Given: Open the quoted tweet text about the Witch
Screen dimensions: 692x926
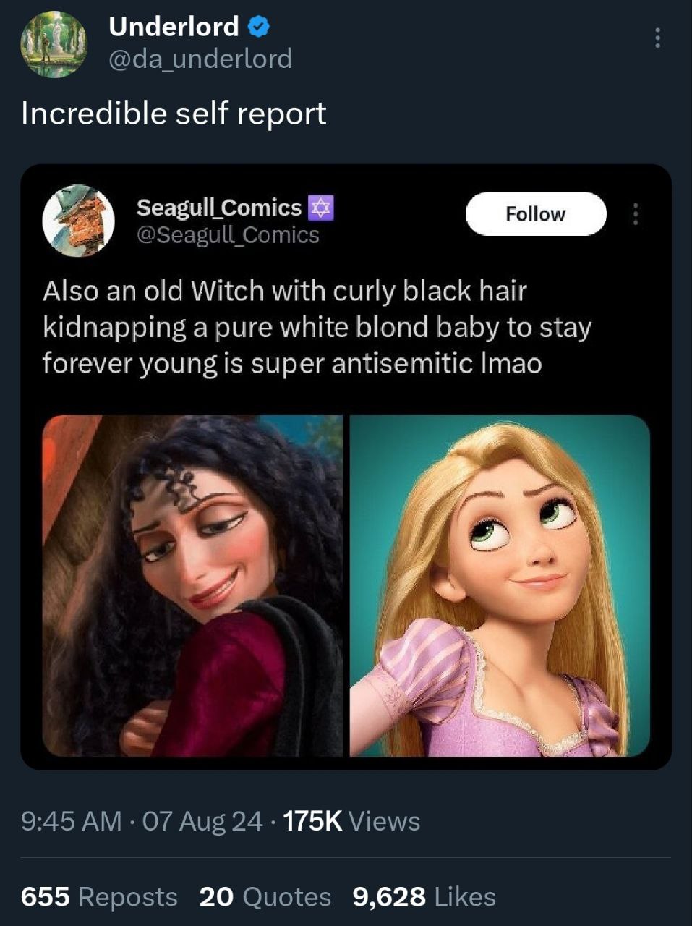Looking at the screenshot, I should [317, 327].
